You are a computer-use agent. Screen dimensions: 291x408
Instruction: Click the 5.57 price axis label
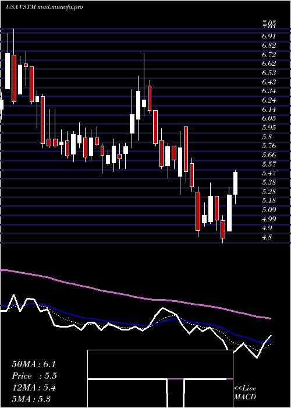269,164
